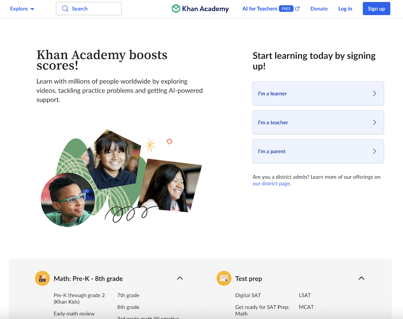
Task: Open the Donate page
Action: pos(319,9)
